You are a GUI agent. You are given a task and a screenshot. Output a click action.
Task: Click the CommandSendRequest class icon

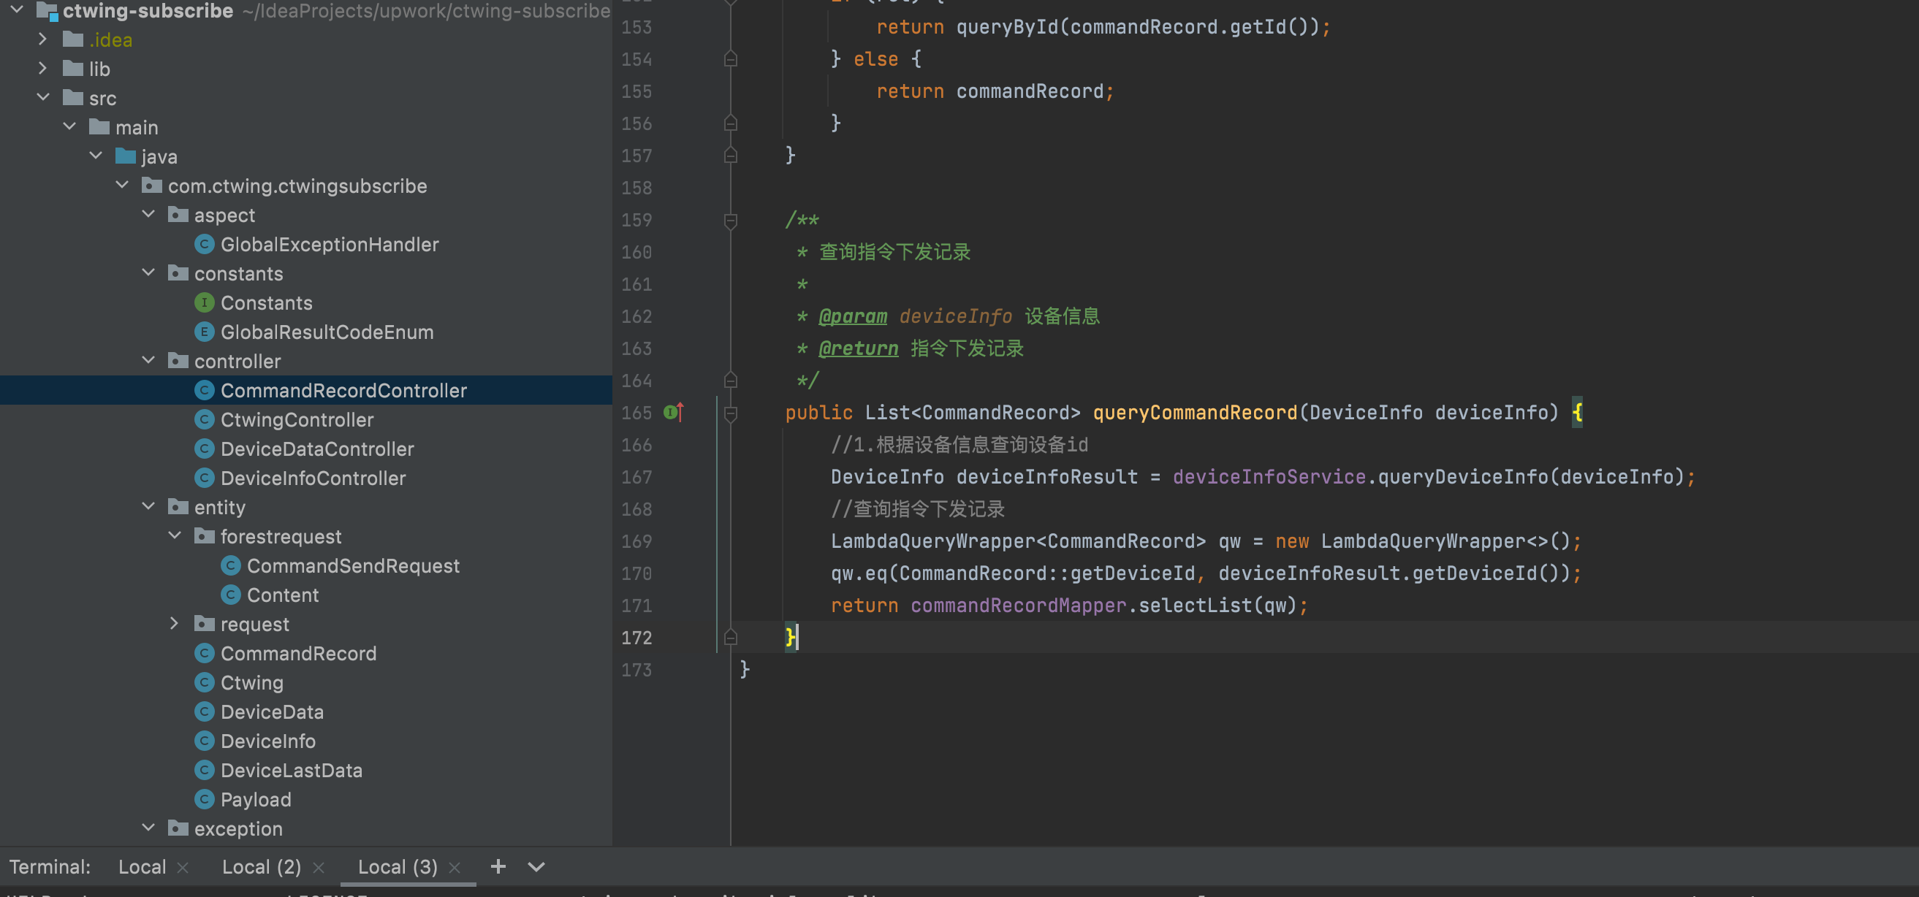pos(231,566)
